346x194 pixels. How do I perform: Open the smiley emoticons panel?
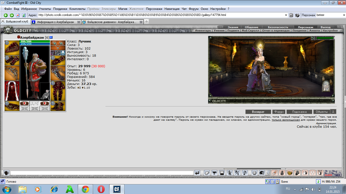254,173
